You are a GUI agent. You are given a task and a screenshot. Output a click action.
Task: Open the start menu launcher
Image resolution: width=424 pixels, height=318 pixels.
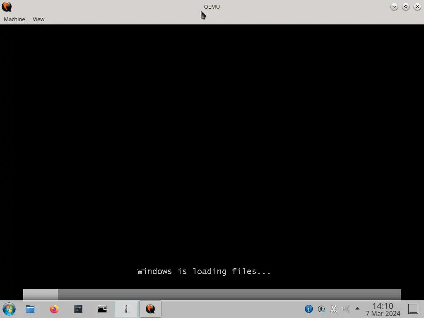click(x=9, y=309)
